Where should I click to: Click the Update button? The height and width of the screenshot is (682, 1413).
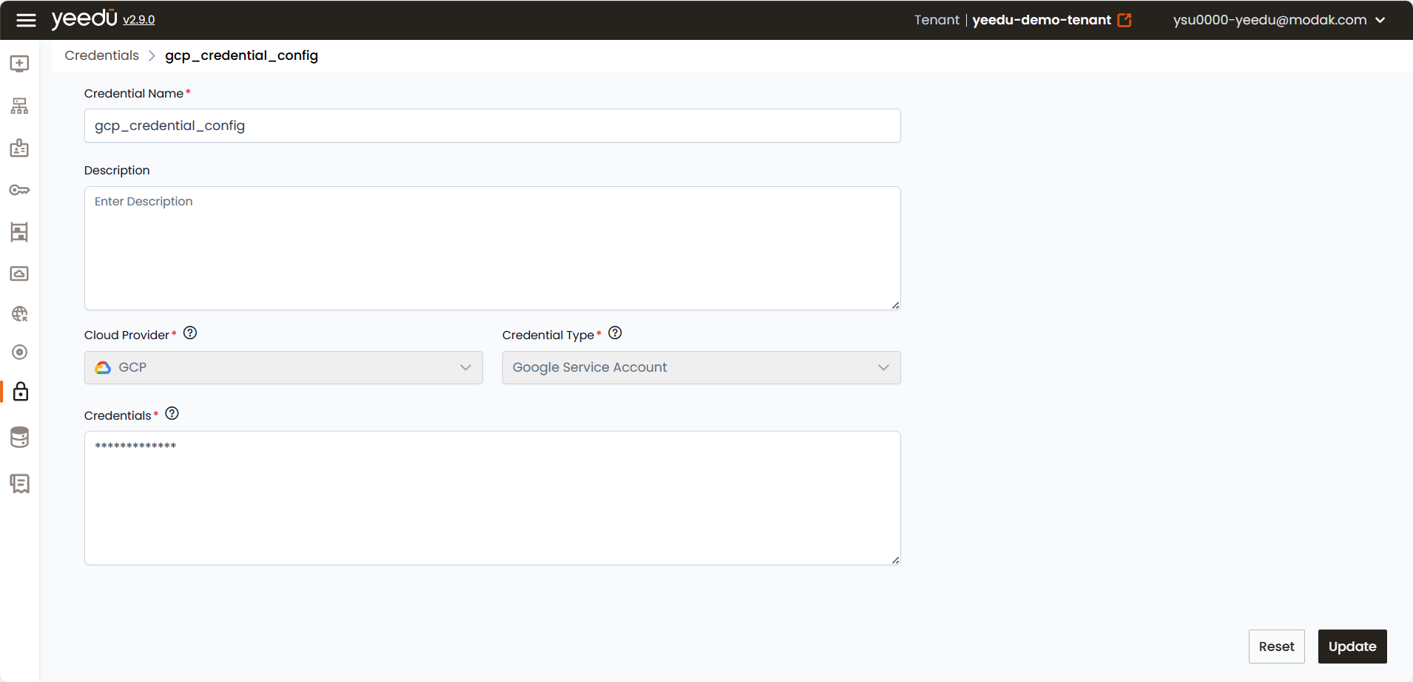1352,647
